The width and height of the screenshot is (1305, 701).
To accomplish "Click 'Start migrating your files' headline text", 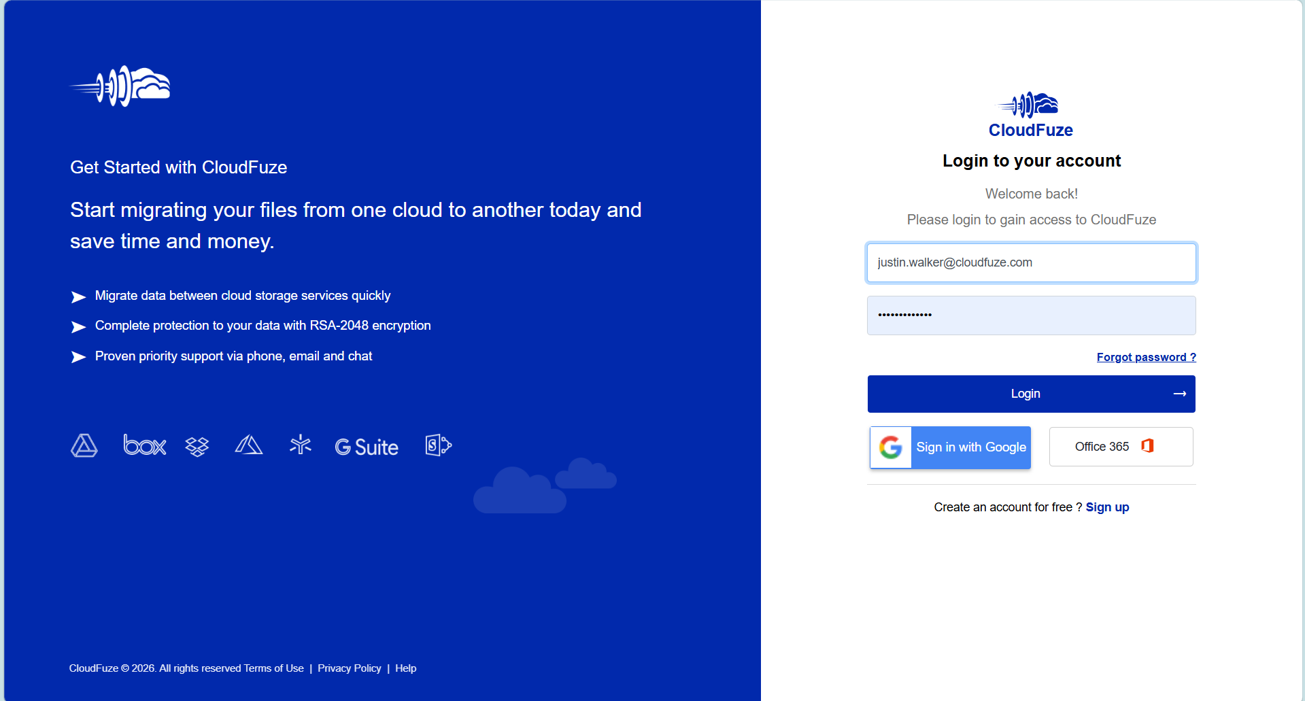I will coord(356,226).
